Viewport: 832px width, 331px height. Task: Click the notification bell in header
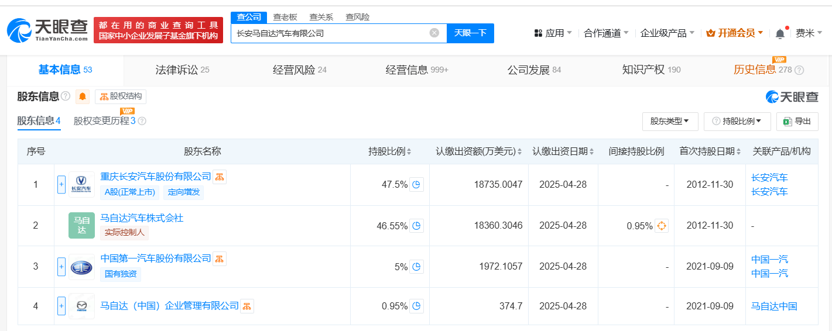[780, 34]
